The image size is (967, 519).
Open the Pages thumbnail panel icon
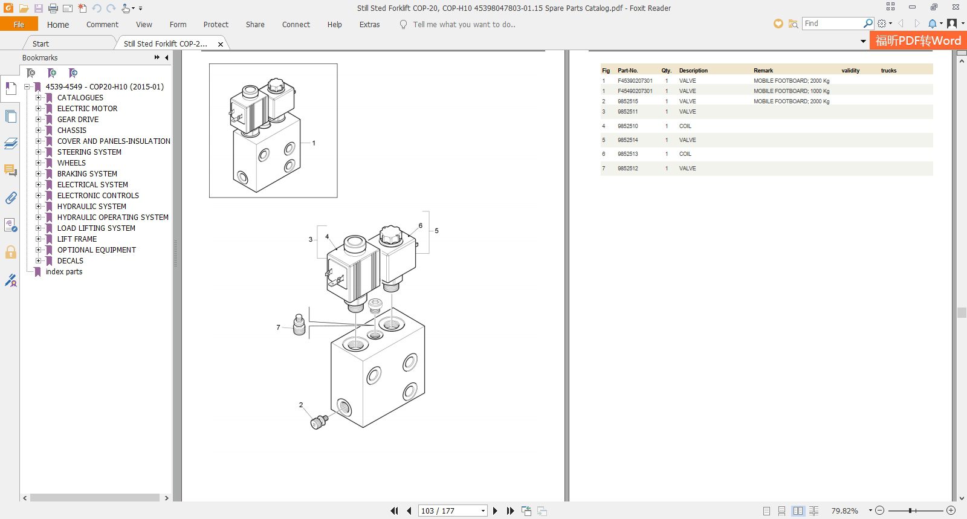point(10,116)
